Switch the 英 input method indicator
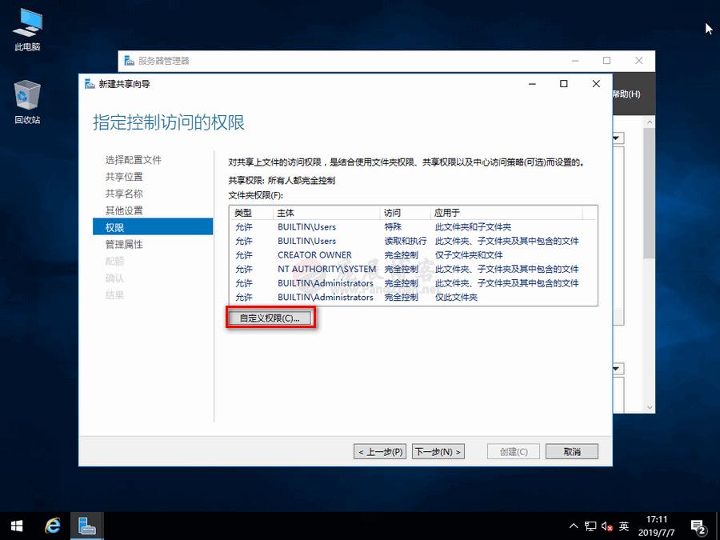The width and height of the screenshot is (720, 540). pyautogui.click(x=624, y=526)
